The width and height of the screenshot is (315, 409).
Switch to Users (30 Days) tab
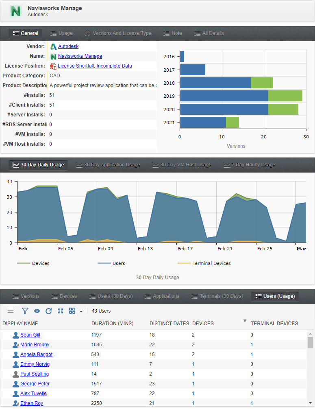click(111, 296)
